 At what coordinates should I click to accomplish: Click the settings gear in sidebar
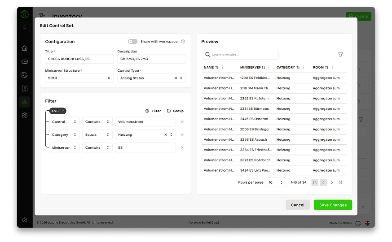point(25,115)
